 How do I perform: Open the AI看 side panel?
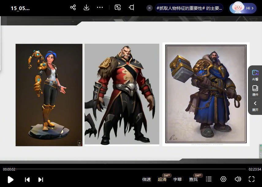pyautogui.click(x=255, y=75)
